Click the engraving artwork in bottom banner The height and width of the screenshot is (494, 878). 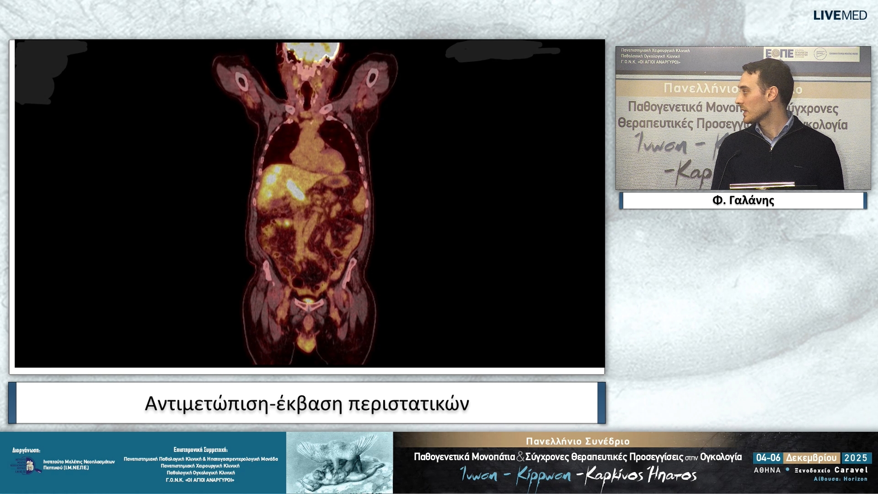339,462
